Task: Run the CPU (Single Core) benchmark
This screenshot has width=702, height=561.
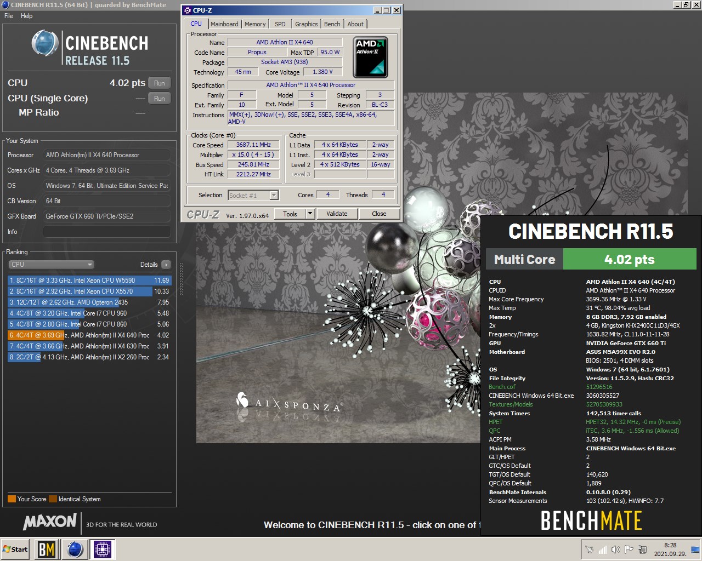Action: 159,99
